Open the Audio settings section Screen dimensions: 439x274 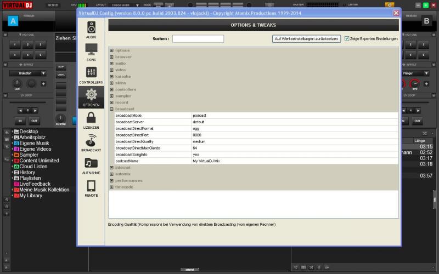[x=91, y=29]
